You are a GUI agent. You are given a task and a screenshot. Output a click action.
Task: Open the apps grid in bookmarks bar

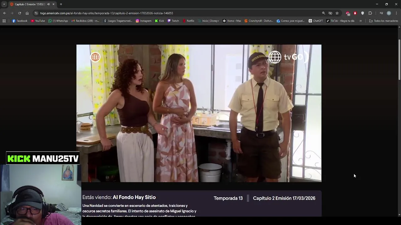point(4,21)
